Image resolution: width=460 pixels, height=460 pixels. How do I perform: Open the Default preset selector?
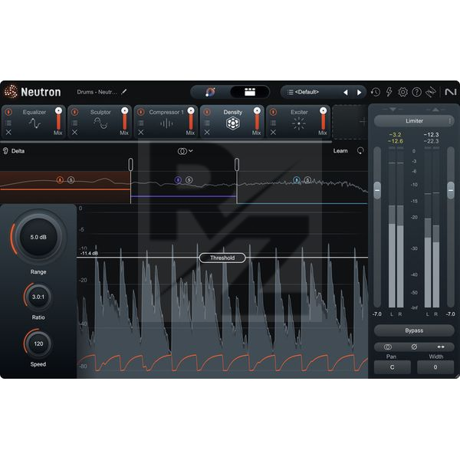(307, 92)
